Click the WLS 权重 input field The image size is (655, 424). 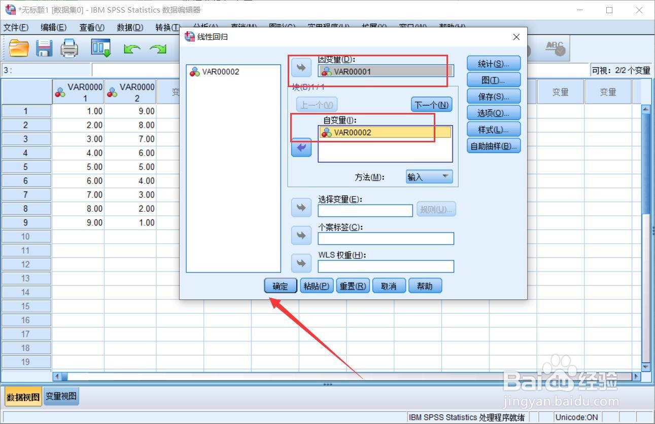pyautogui.click(x=386, y=266)
